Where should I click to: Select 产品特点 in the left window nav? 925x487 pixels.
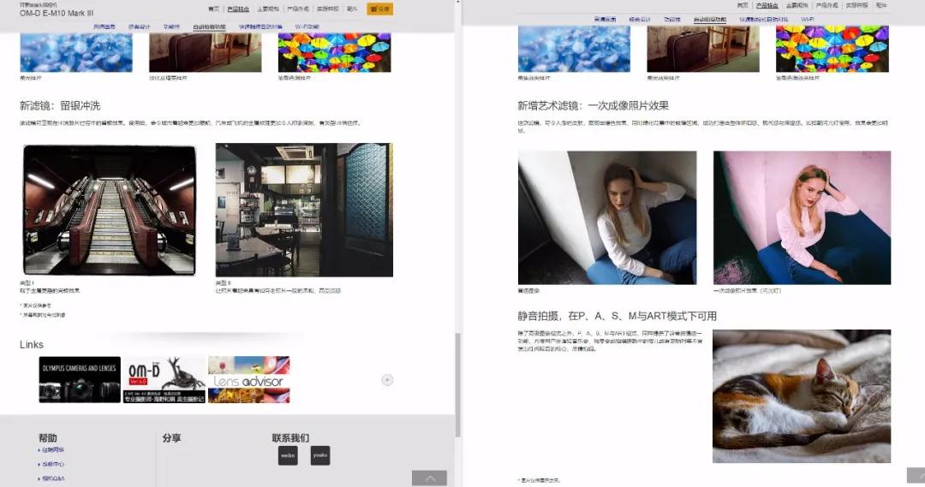[x=238, y=9]
